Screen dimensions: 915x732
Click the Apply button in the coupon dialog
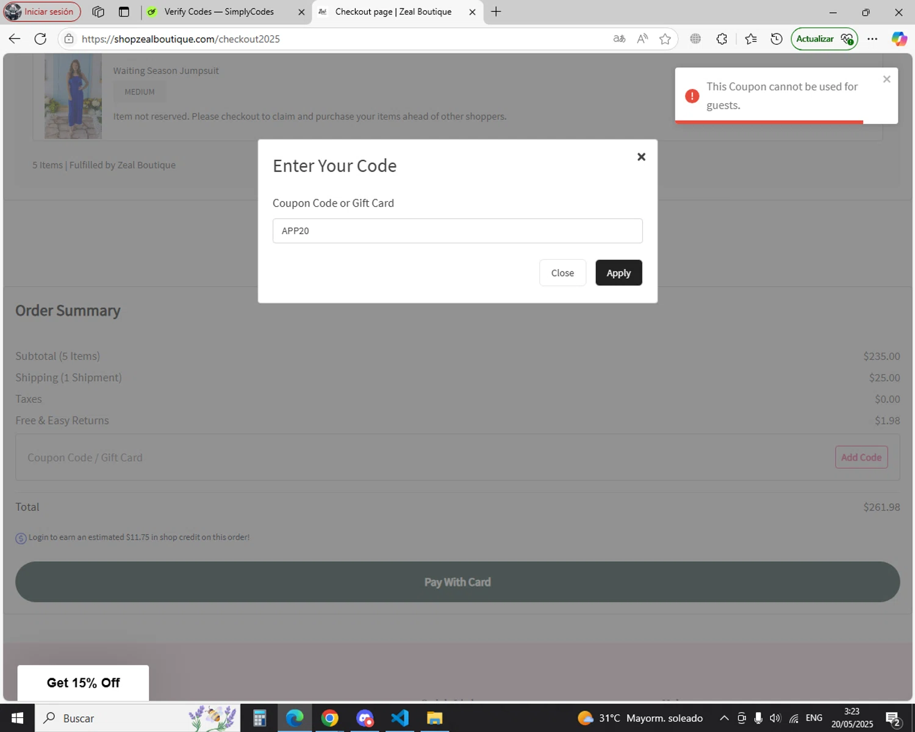pos(619,273)
